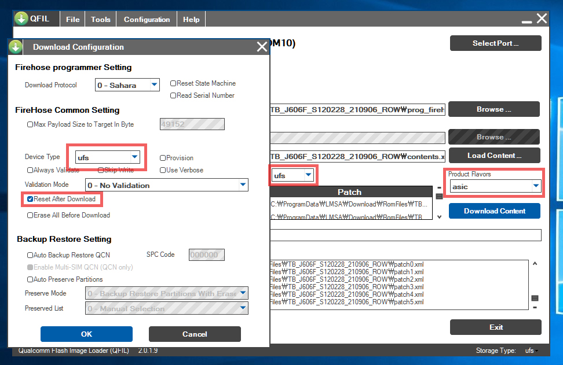Screen dimensions: 563x365
Task: Click the down arrow below Patch list
Action: click(x=439, y=217)
